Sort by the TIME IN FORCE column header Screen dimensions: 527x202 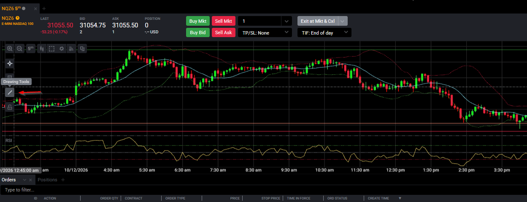tap(299, 198)
